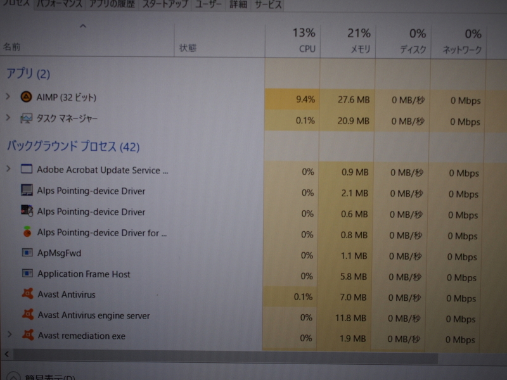The image size is (507, 380).
Task: Open the パフォーマンス tab
Action: (x=60, y=4)
